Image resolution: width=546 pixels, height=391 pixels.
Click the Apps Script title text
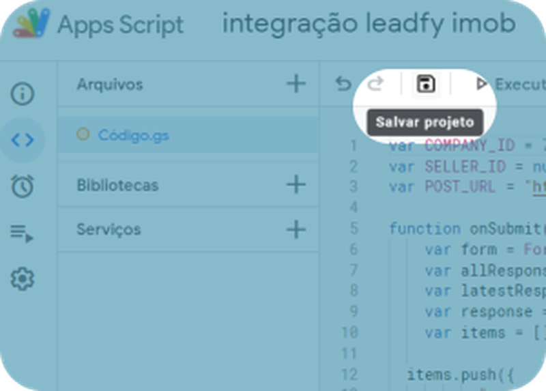click(x=121, y=25)
